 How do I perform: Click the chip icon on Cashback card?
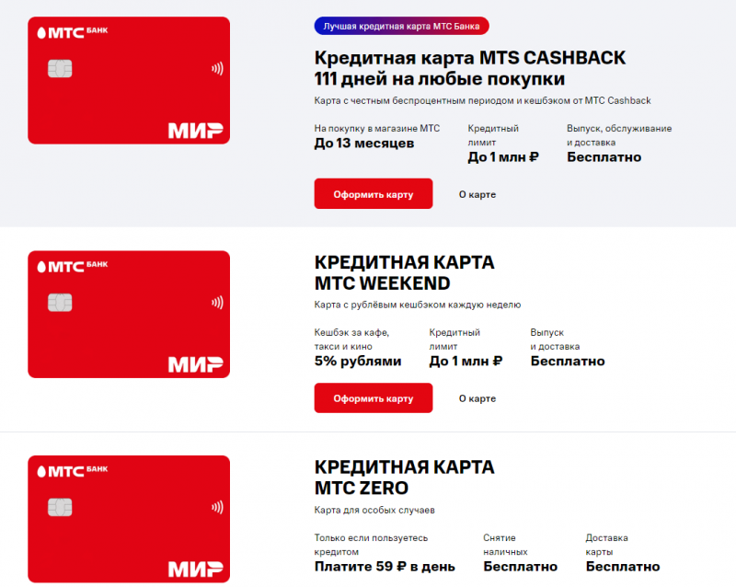[x=60, y=69]
